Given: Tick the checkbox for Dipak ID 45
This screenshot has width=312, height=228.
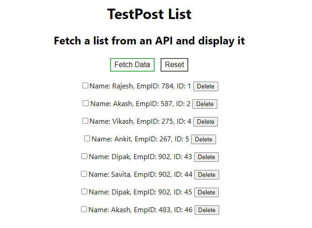Looking at the screenshot, I should coord(85,192).
